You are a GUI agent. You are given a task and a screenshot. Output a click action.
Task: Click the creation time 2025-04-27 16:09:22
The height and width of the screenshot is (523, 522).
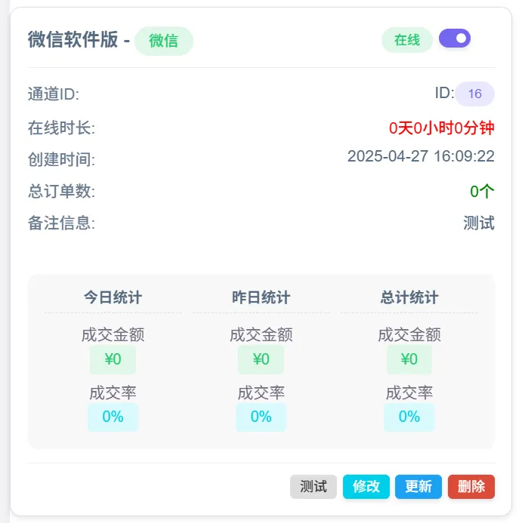tap(421, 157)
